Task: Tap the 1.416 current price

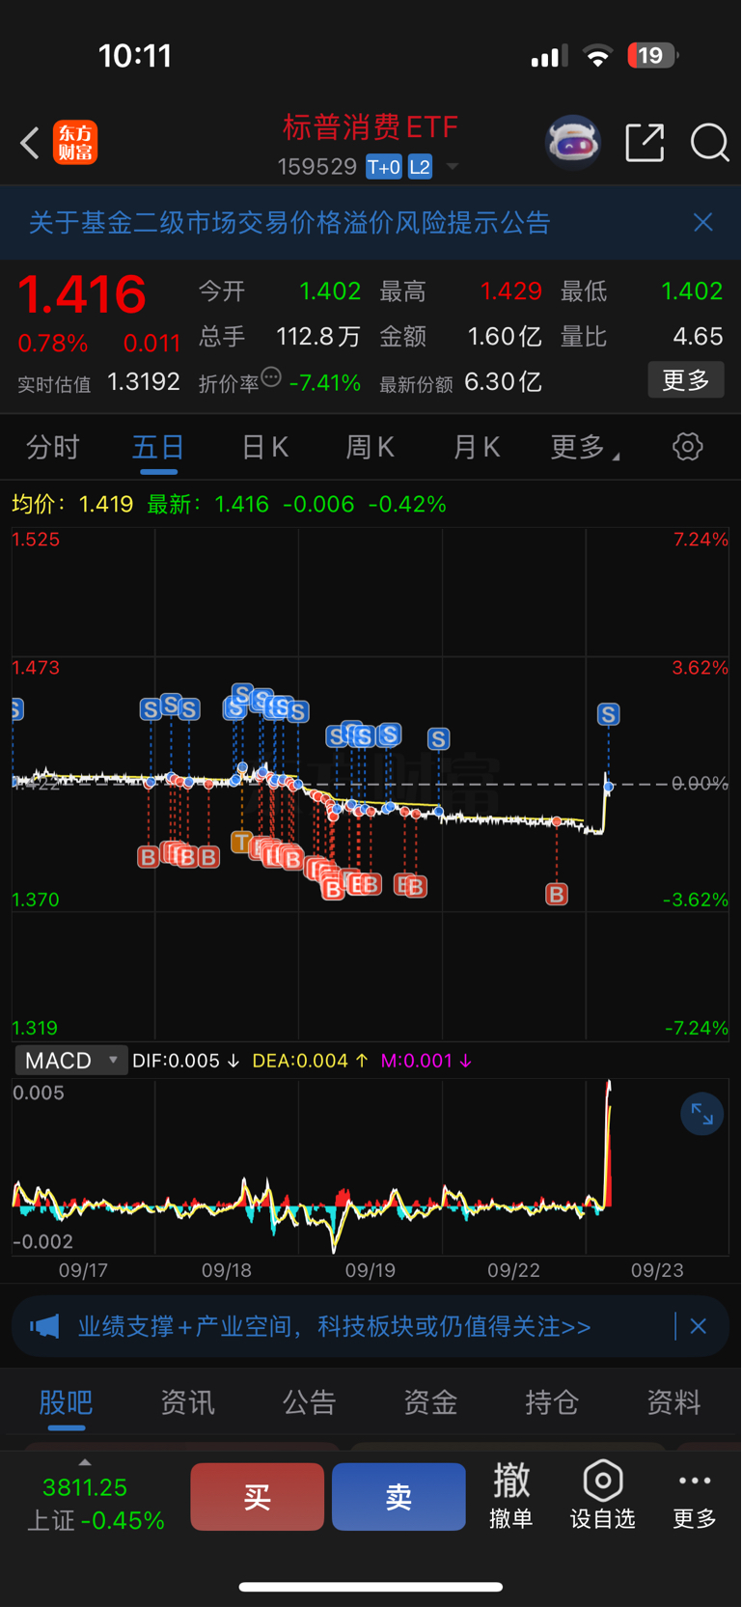Action: [x=82, y=294]
